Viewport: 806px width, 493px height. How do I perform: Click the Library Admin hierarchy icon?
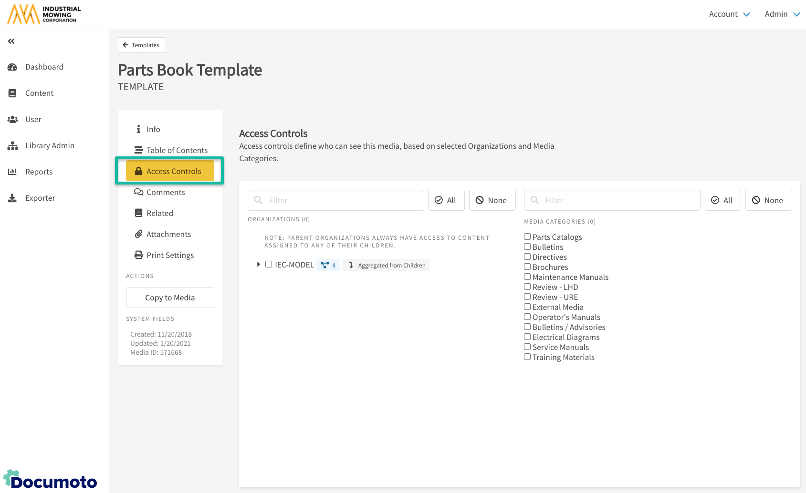(x=12, y=146)
